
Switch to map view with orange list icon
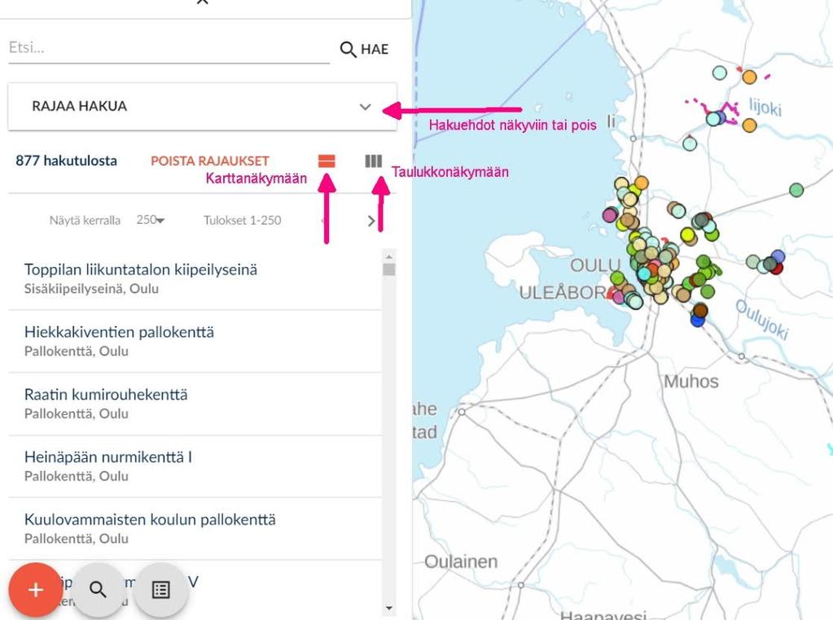[327, 161]
